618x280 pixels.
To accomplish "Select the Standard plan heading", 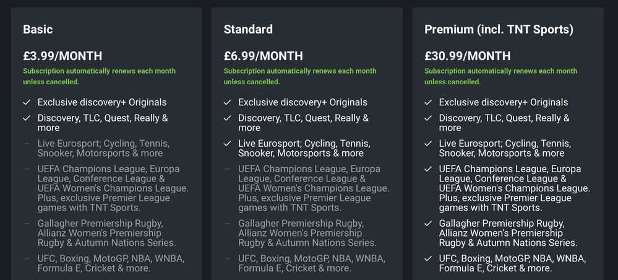I will tap(248, 29).
